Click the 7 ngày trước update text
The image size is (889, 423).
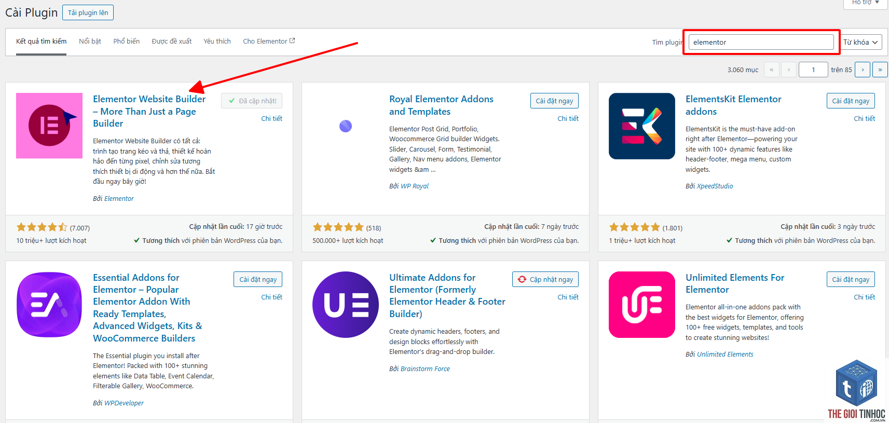[x=560, y=226]
